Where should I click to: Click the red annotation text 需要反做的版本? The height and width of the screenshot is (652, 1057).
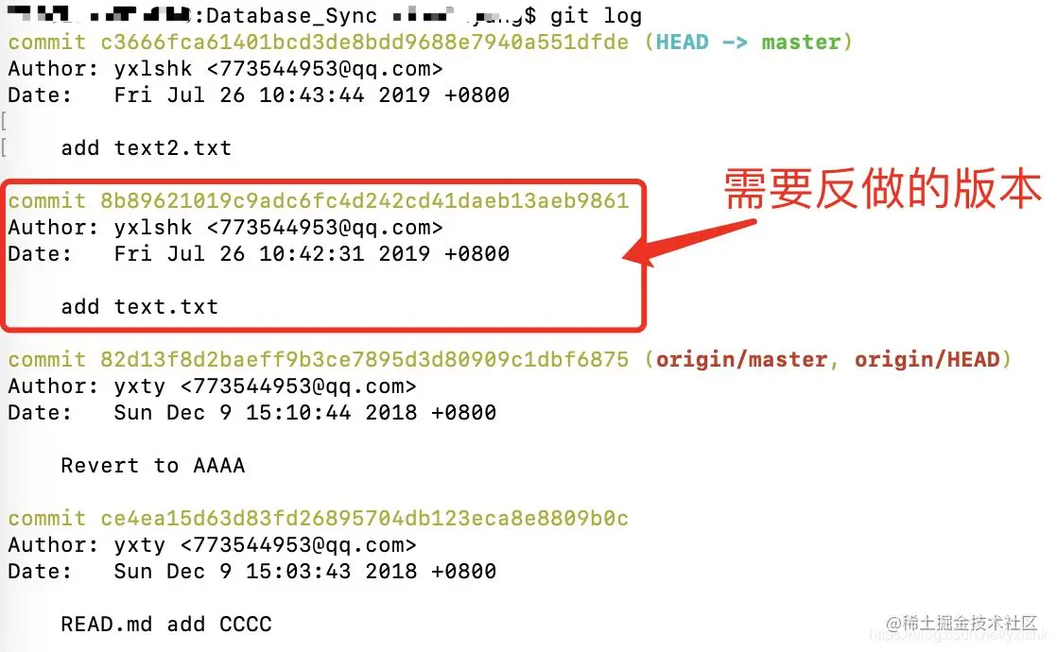(883, 189)
